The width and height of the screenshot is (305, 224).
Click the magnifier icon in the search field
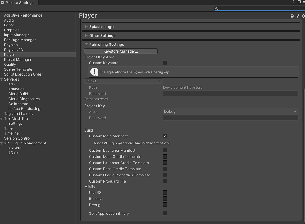216,8
